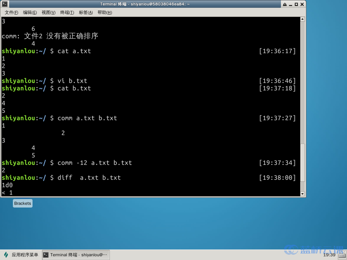
Task: Open the 帮助(H) menu
Action: pyautogui.click(x=105, y=13)
